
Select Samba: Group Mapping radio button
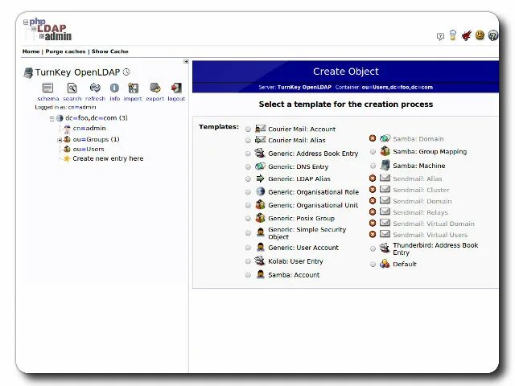[373, 152]
